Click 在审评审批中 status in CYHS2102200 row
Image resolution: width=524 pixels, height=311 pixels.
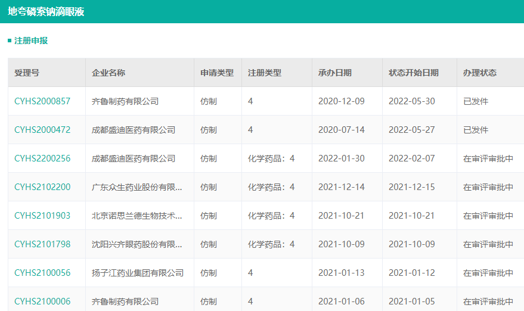coord(488,187)
